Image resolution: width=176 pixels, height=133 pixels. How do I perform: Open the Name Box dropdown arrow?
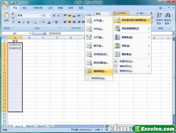[30, 33]
